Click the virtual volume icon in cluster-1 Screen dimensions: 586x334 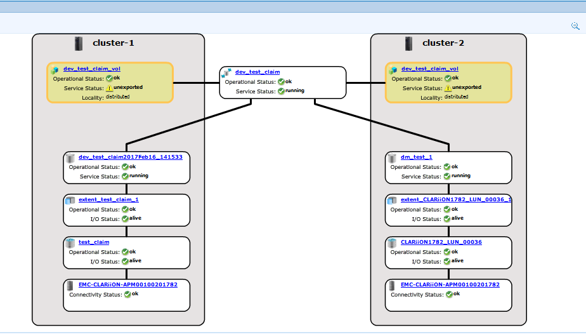pyautogui.click(x=56, y=69)
